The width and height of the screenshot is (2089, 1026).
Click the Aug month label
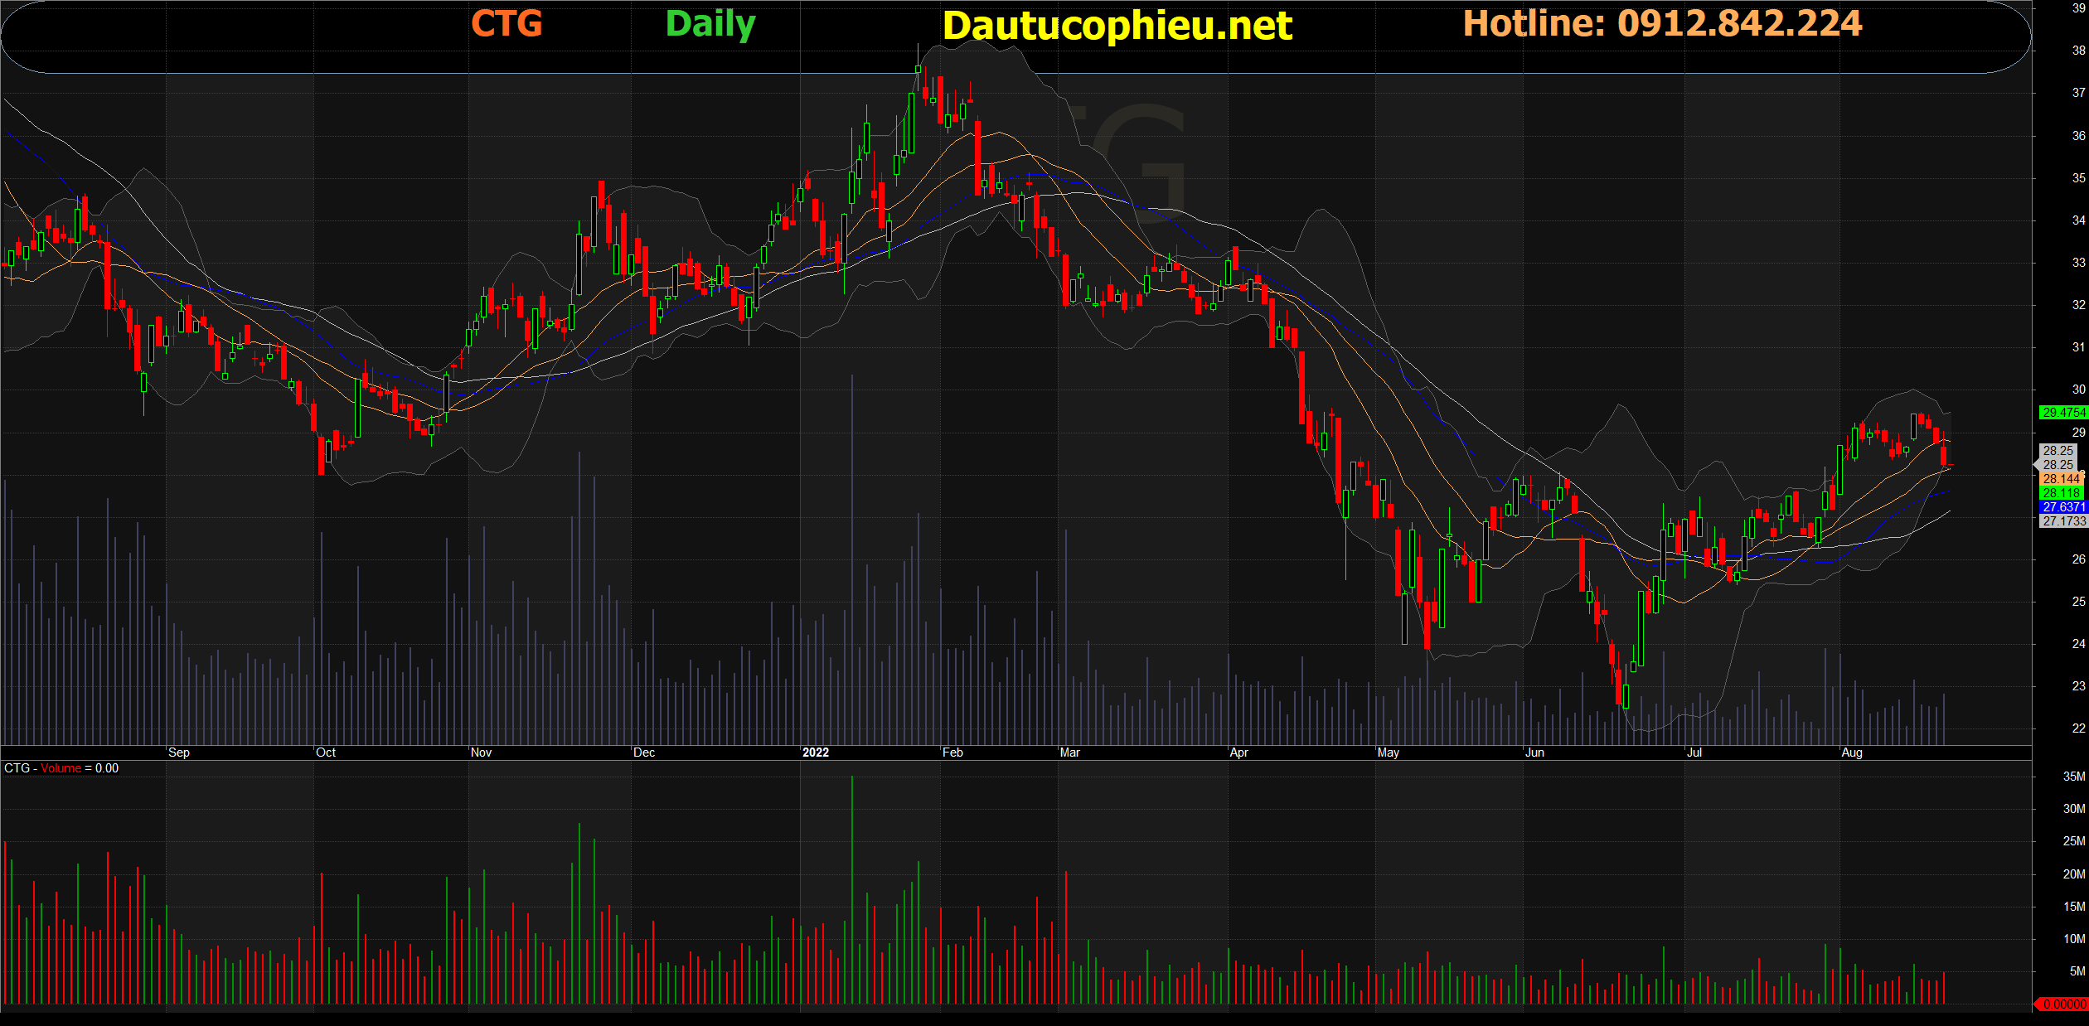tap(1852, 753)
